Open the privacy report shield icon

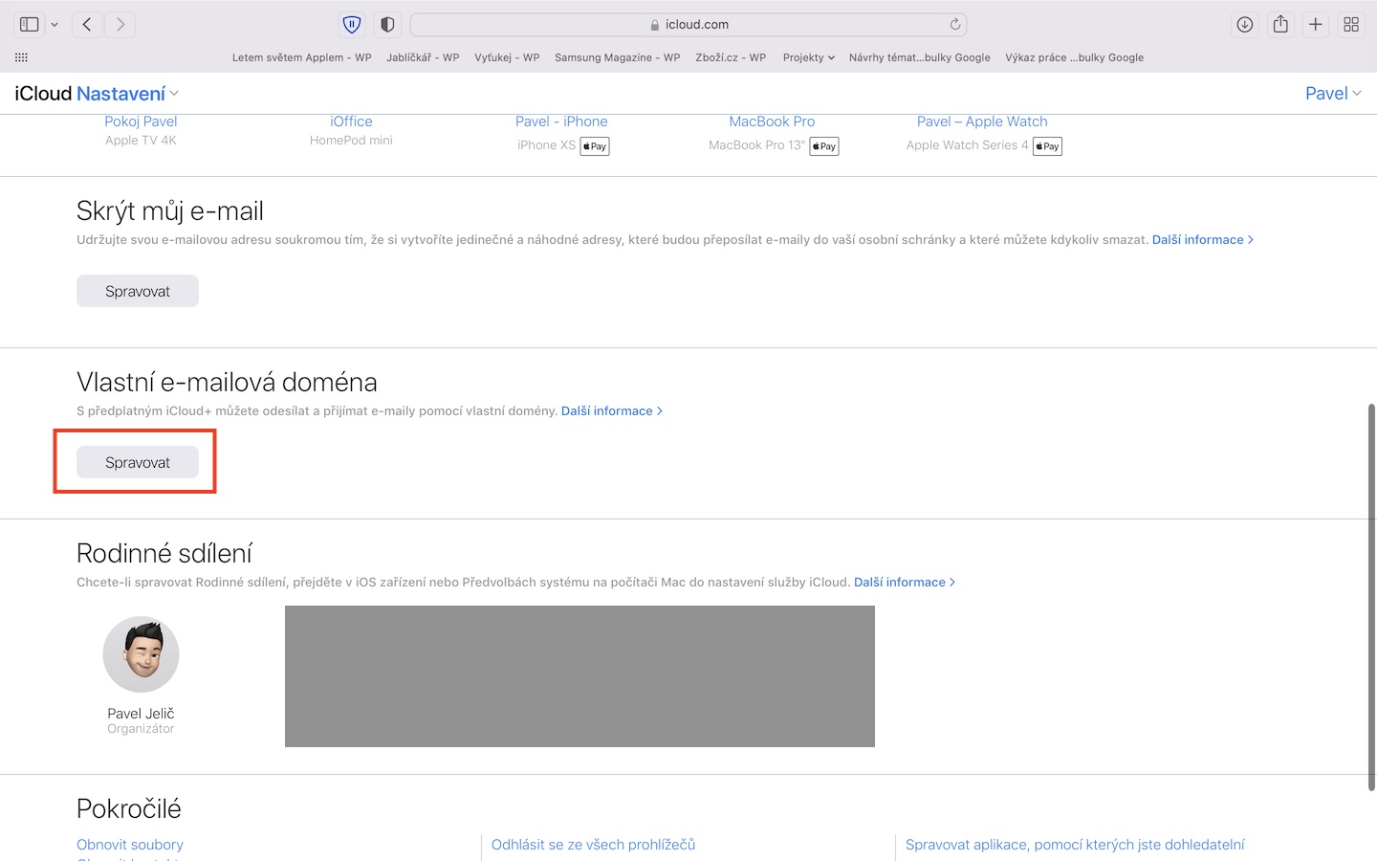click(387, 25)
